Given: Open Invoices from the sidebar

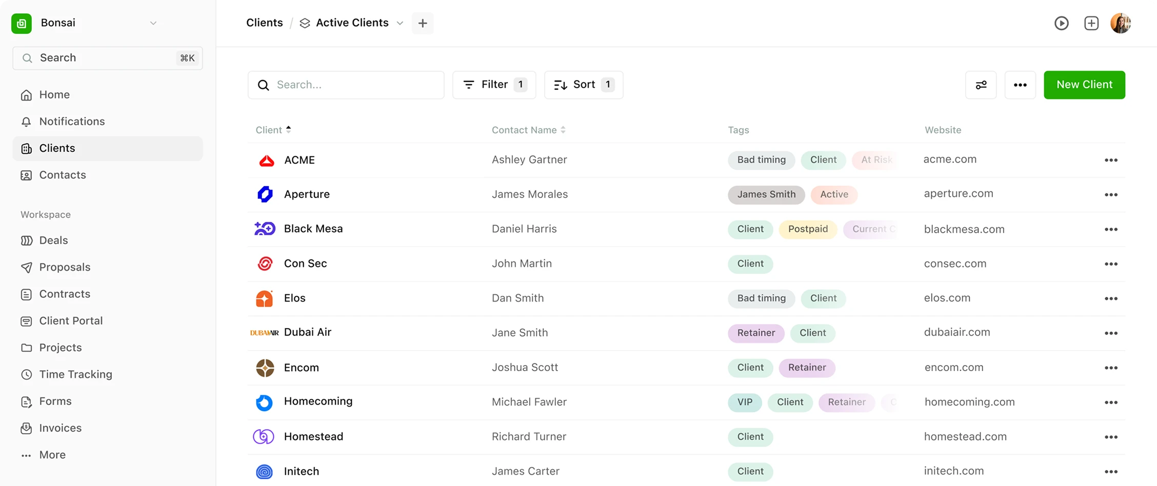Looking at the screenshot, I should 60,428.
